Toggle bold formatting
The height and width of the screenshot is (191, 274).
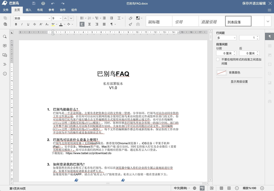(x=16, y=24)
